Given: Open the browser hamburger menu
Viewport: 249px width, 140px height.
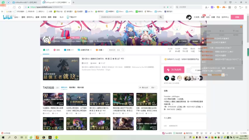Looking at the screenshot, I should point(246,7).
